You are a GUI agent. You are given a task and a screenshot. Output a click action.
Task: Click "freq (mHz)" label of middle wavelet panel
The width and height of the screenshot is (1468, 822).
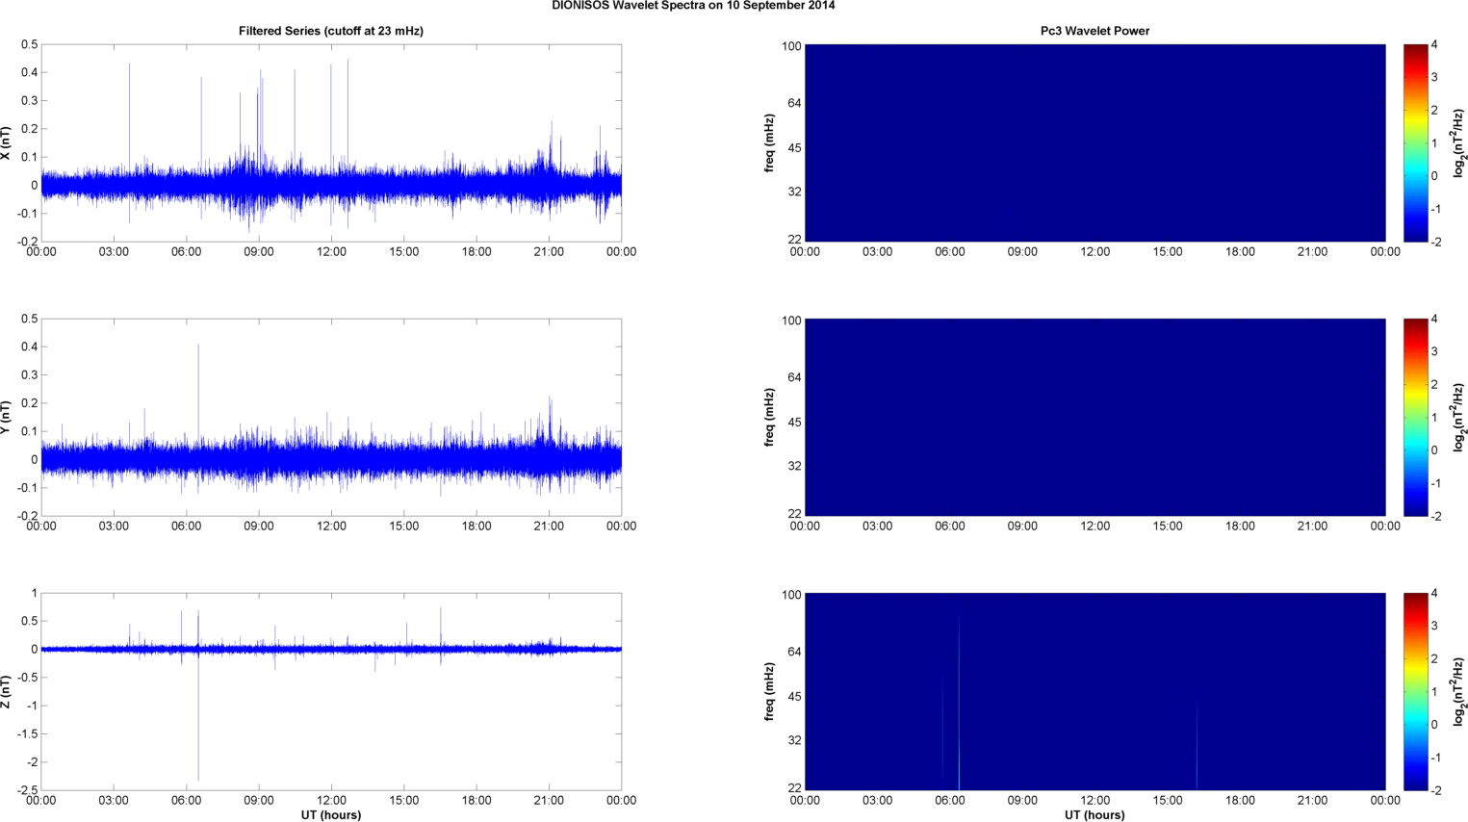tap(770, 417)
